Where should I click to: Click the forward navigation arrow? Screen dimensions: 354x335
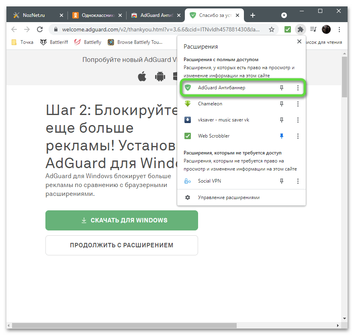[27, 29]
